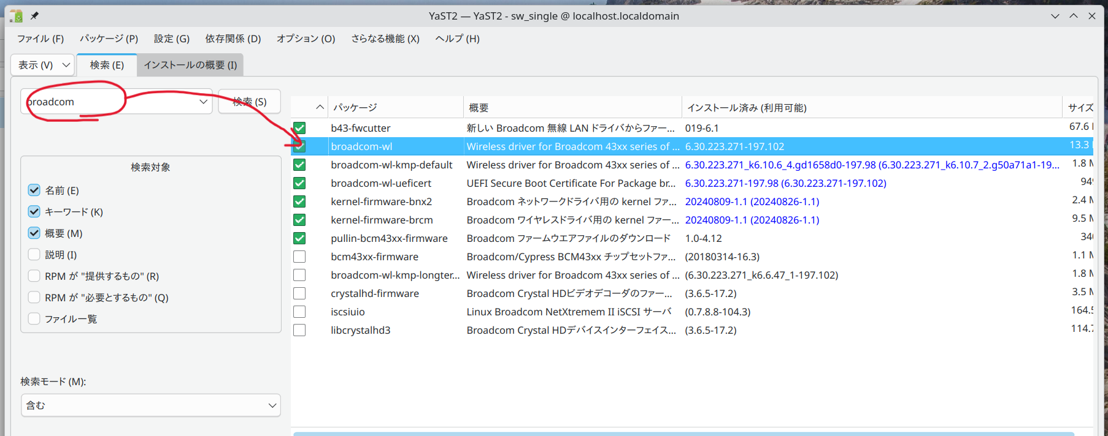This screenshot has height=436, width=1108.
Task: Toggle install status of b43-fwcutter
Action: click(x=299, y=128)
